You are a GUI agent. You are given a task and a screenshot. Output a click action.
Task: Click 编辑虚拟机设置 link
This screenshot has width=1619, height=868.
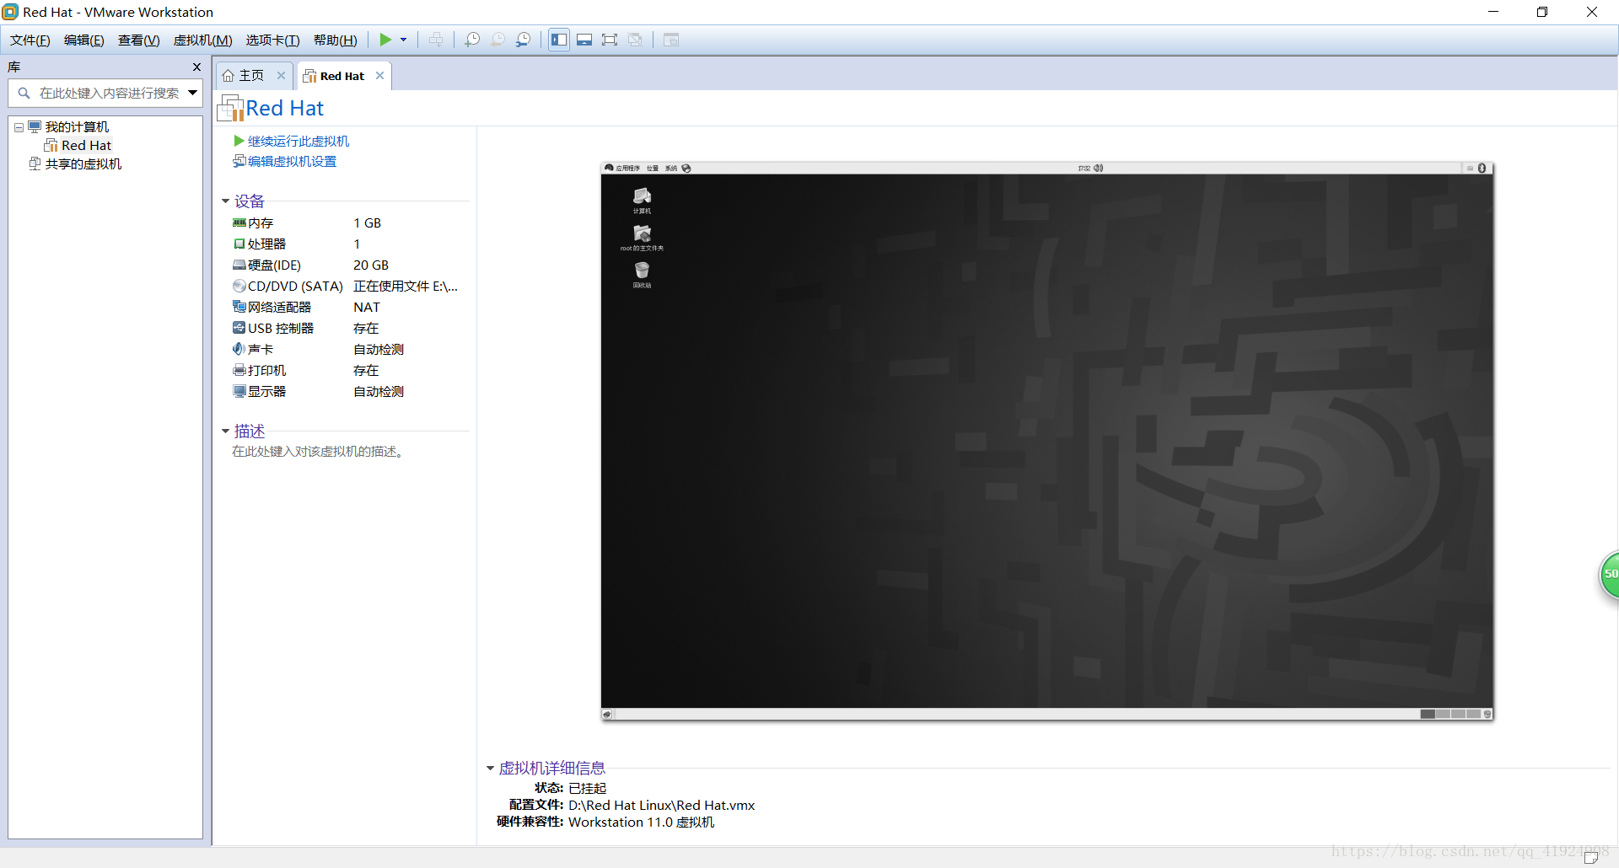pos(291,162)
